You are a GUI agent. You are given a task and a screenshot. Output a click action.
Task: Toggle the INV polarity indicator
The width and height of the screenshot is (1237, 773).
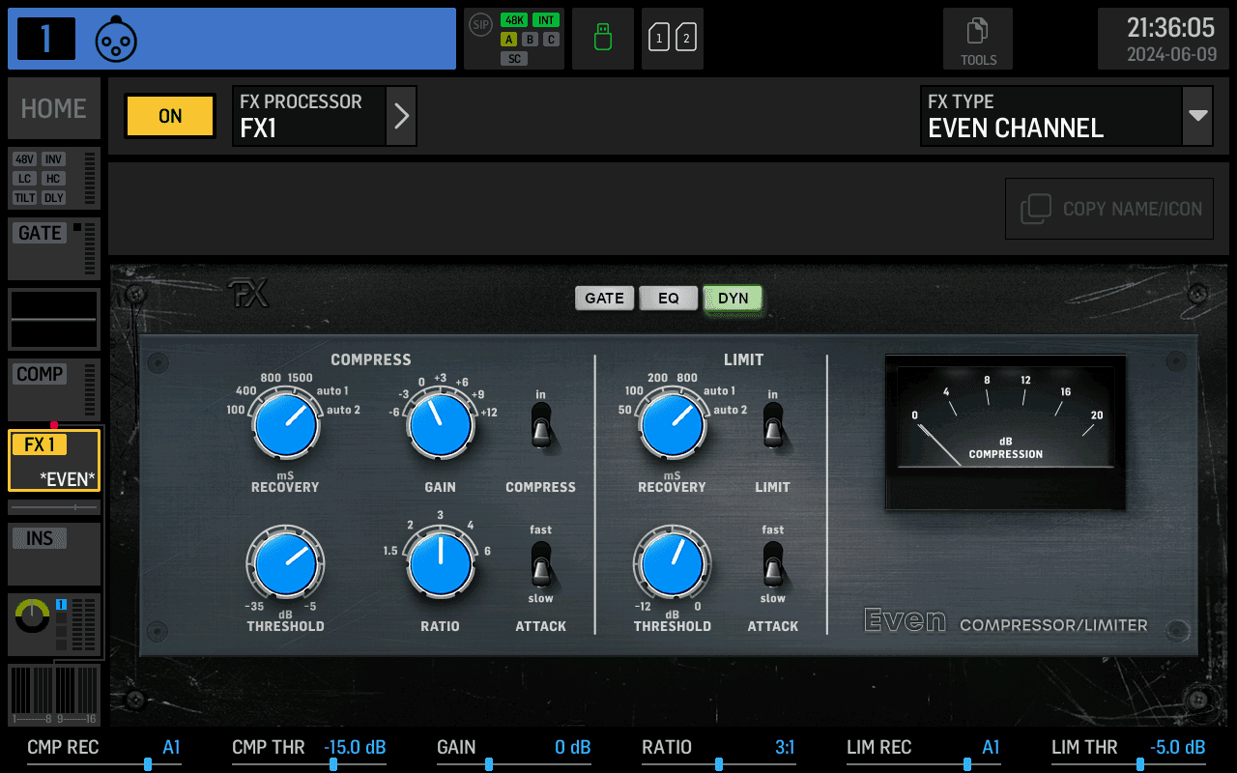(53, 159)
